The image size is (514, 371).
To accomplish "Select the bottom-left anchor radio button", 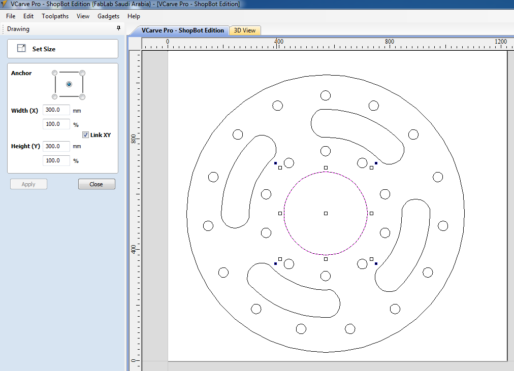I will 55,96.
